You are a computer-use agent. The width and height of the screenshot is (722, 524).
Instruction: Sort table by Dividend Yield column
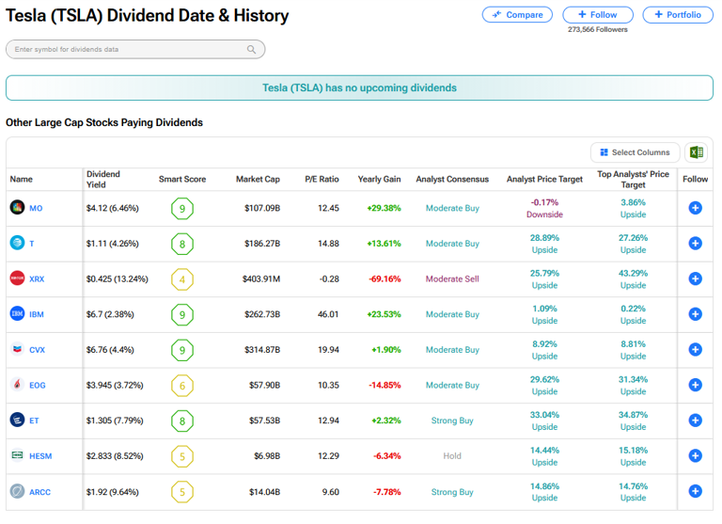[103, 179]
